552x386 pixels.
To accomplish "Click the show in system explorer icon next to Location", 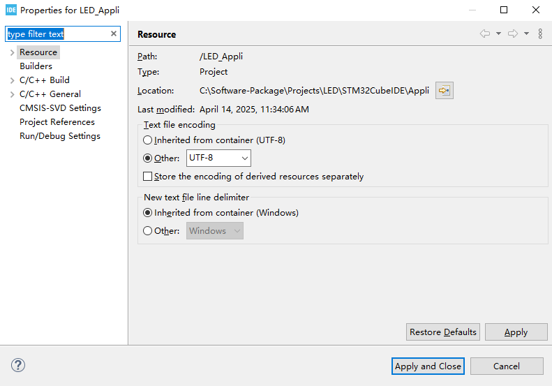I will (445, 91).
